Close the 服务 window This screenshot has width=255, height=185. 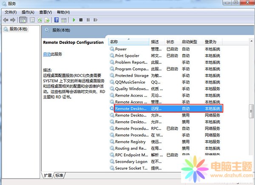pyautogui.click(x=247, y=3)
